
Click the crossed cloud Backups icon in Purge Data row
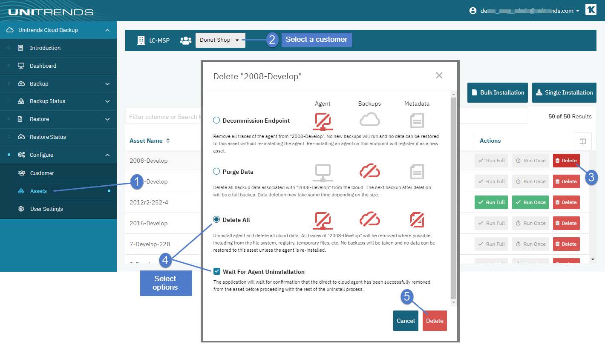coord(369,172)
